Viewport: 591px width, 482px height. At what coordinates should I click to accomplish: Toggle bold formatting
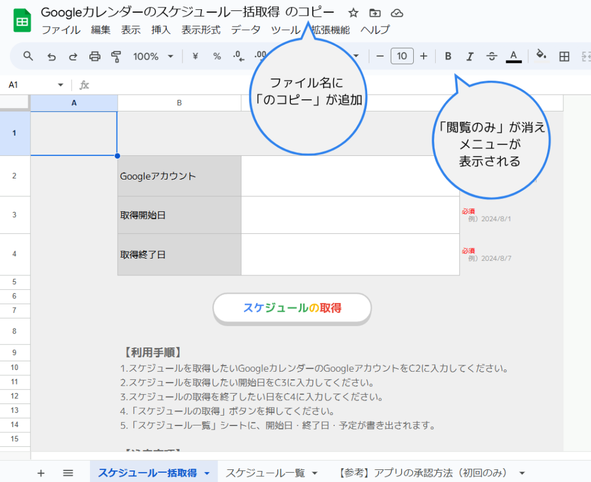pos(448,57)
